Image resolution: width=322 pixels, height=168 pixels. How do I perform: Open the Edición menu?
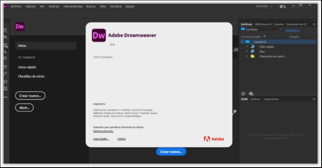[31, 6]
